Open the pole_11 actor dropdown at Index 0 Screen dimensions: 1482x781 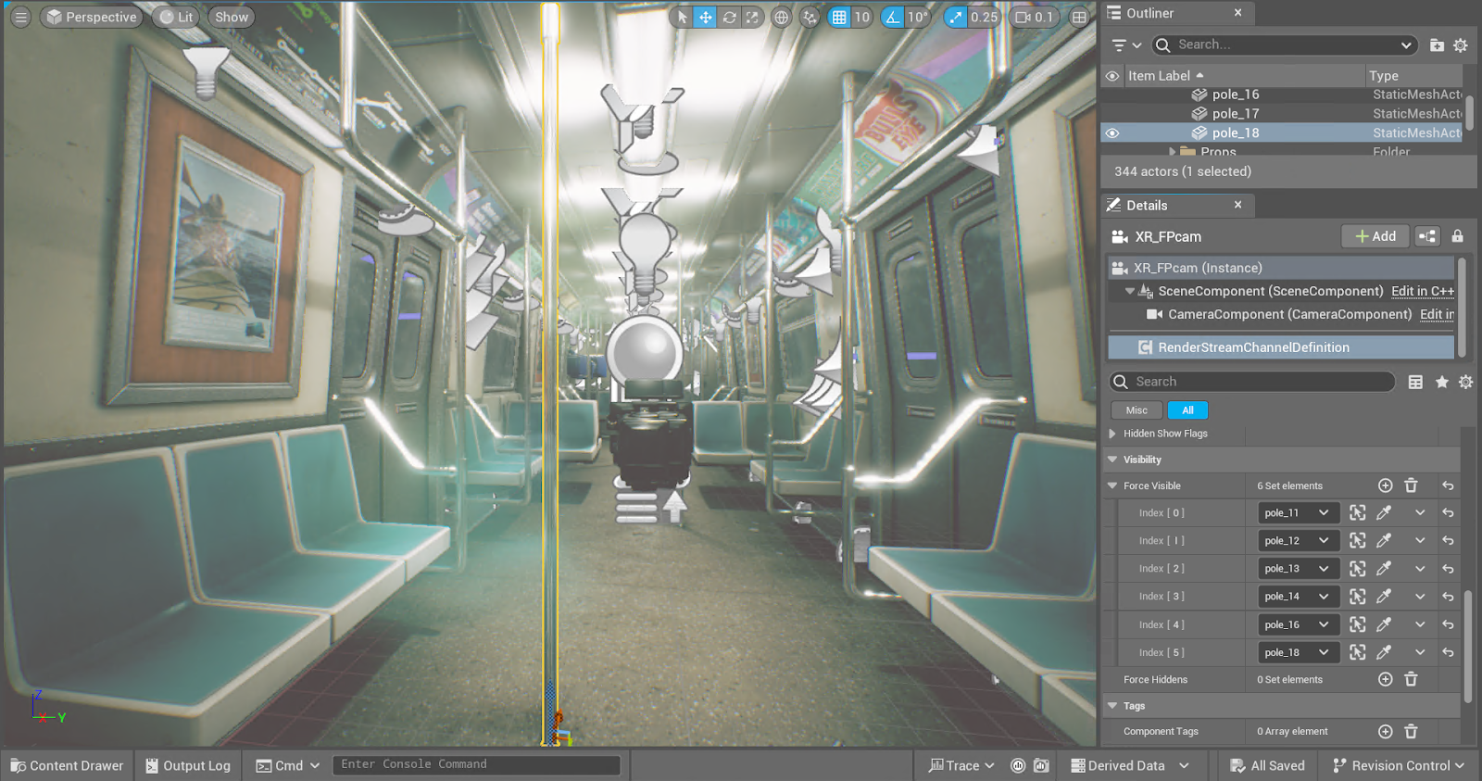1299,512
